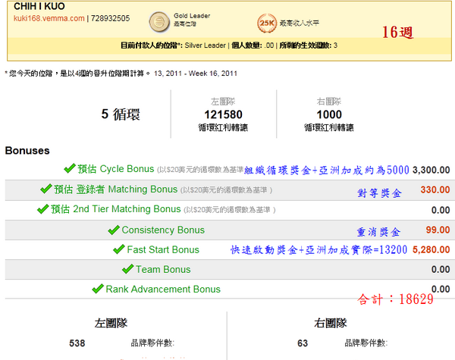
Task: Click the Gold Leader medal icon
Action: click(x=159, y=22)
